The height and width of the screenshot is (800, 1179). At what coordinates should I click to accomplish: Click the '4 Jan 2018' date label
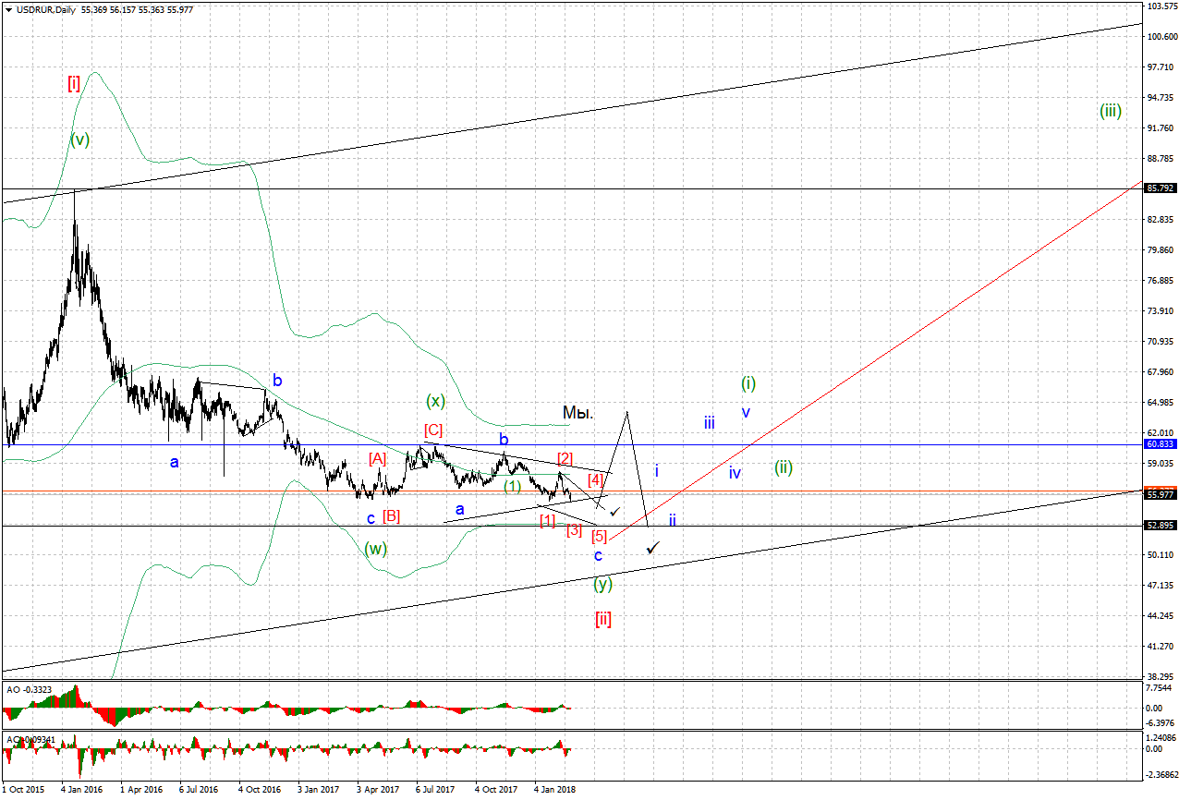[554, 791]
